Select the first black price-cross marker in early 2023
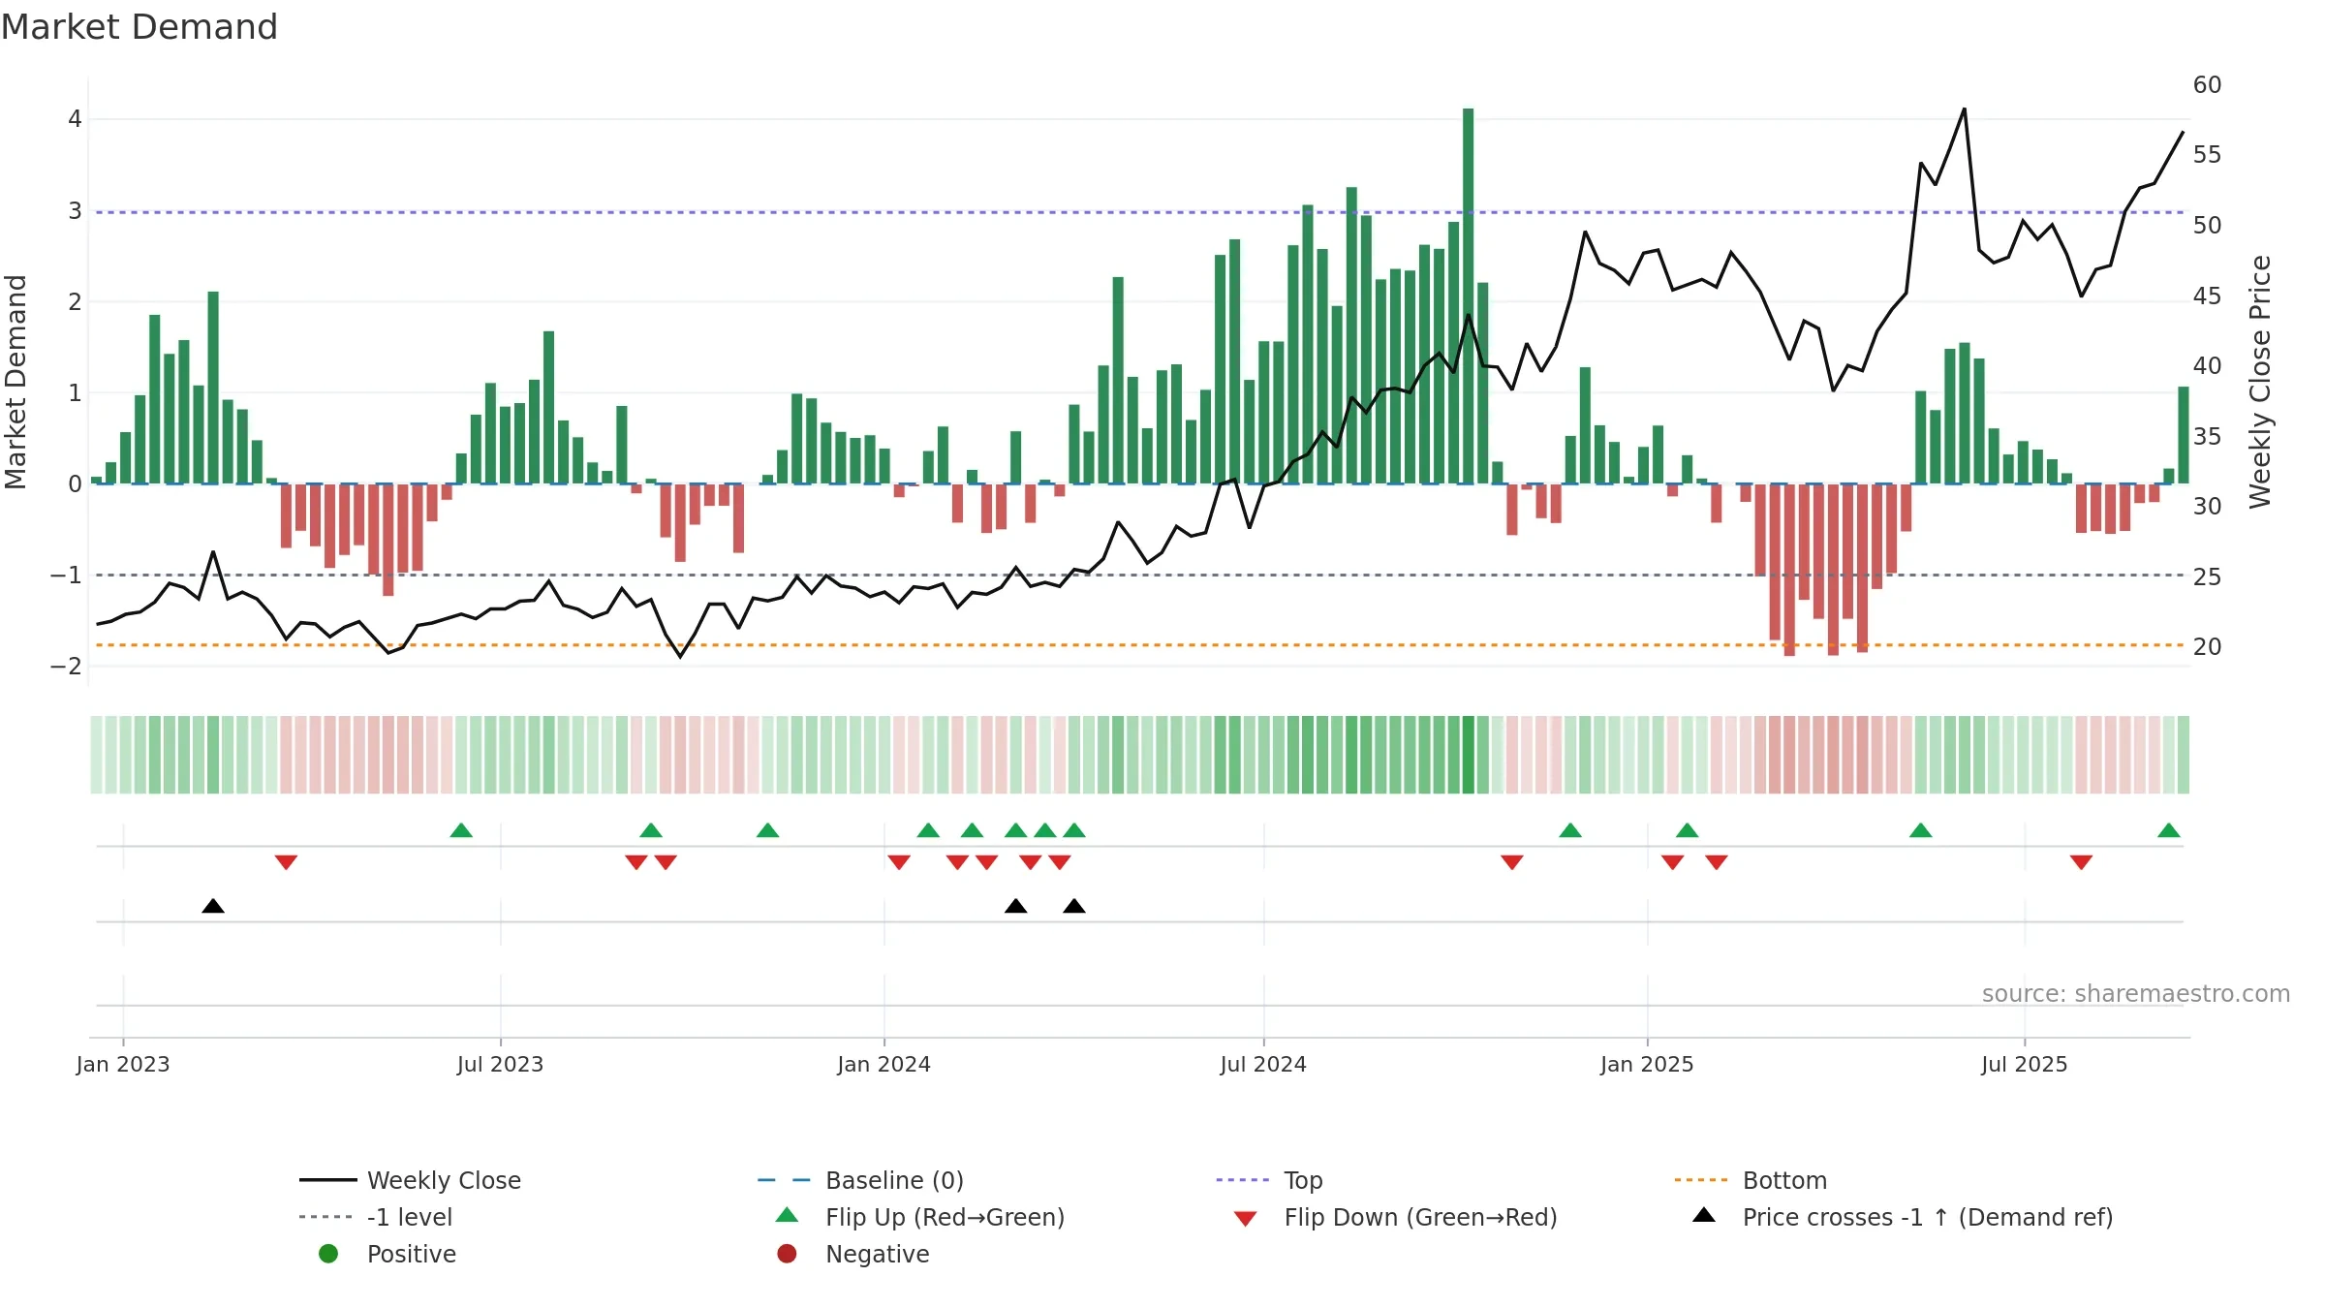The height and width of the screenshot is (1308, 2325). point(213,906)
